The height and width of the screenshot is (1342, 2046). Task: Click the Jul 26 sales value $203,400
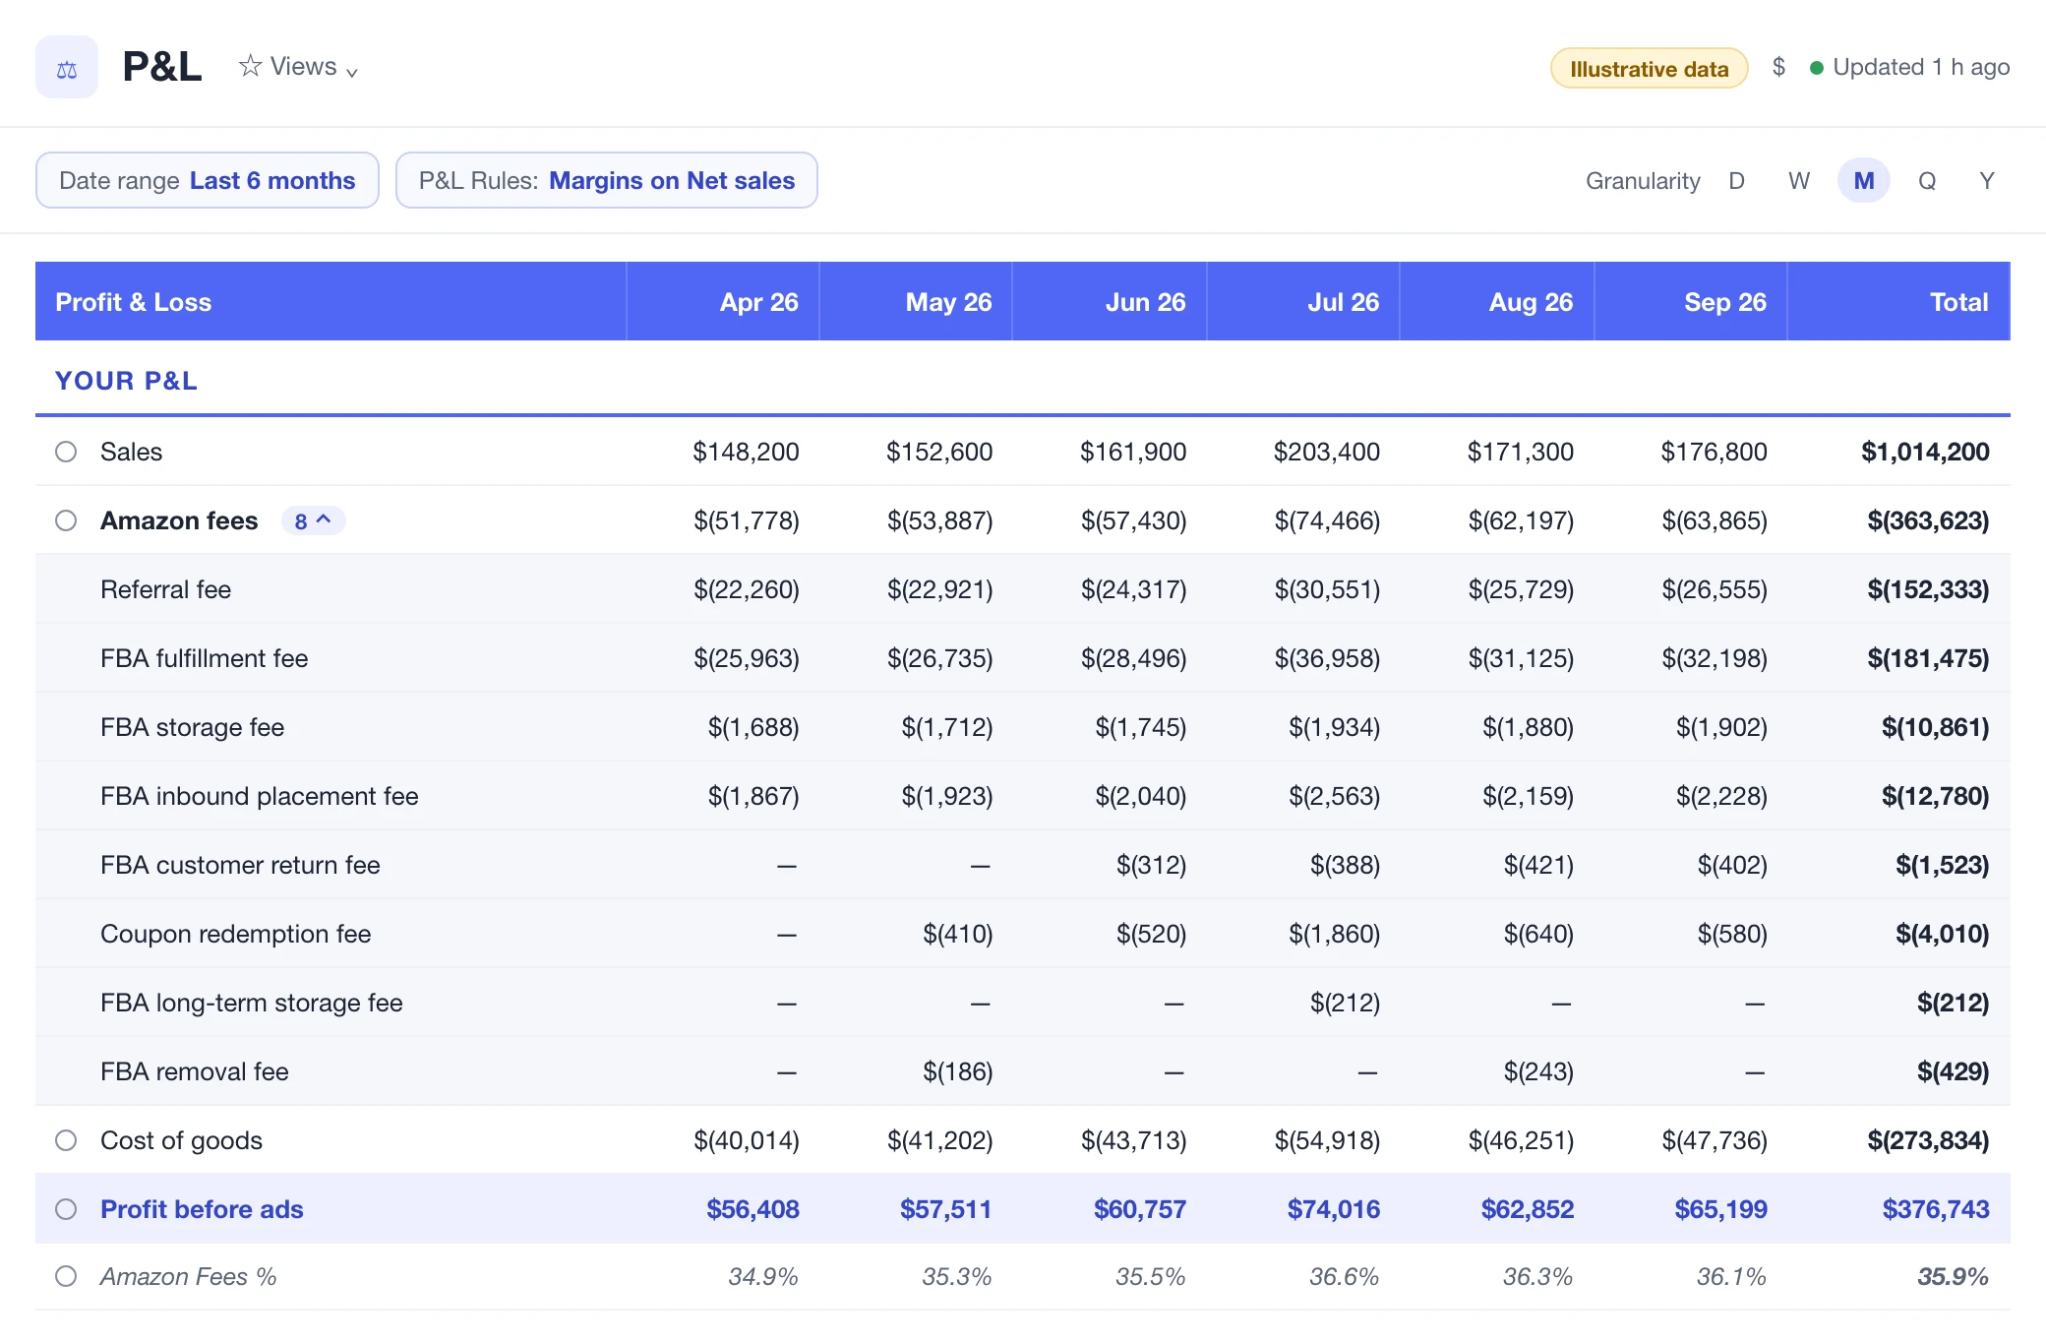click(x=1326, y=452)
